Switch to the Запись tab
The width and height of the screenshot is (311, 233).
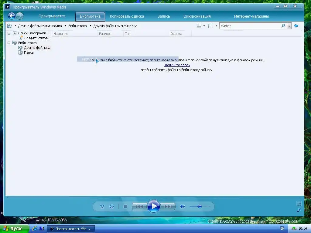pos(164,16)
